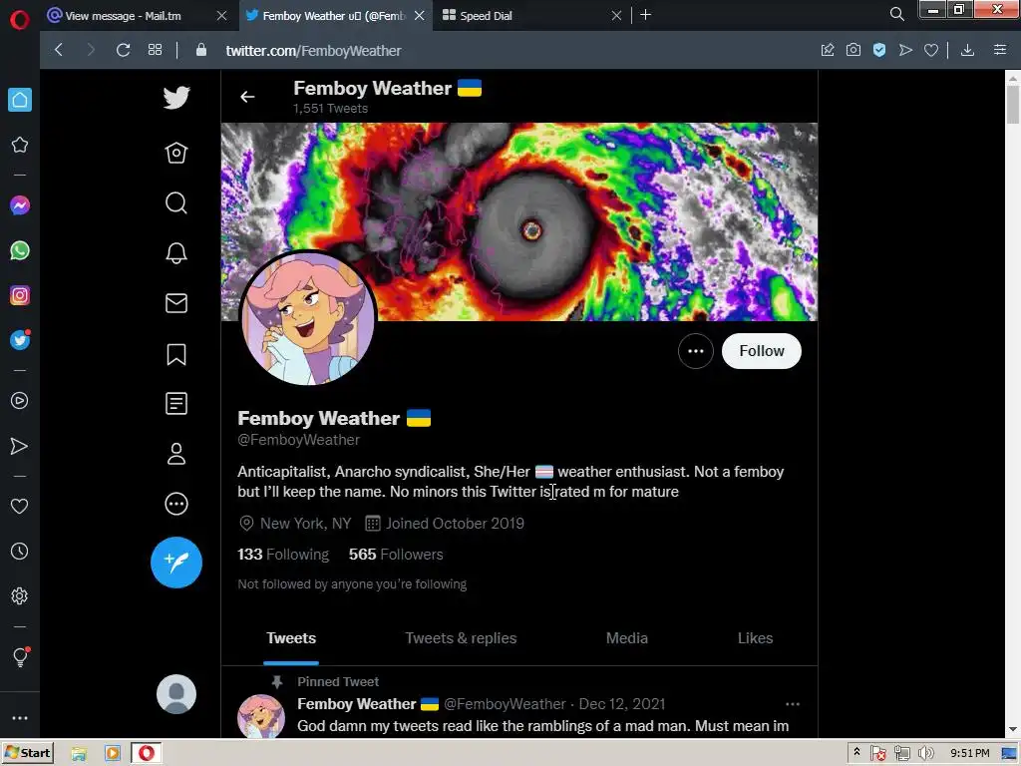Viewport: 1021px width, 766px height.
Task: Switch to the Likes tab
Action: [x=756, y=638]
